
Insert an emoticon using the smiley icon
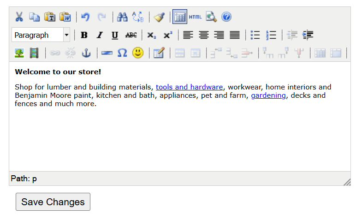(x=137, y=53)
